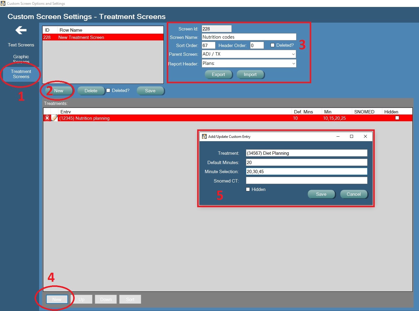
Task: Toggle the Deleted? checkbox beside Header Order
Action: pyautogui.click(x=272, y=45)
